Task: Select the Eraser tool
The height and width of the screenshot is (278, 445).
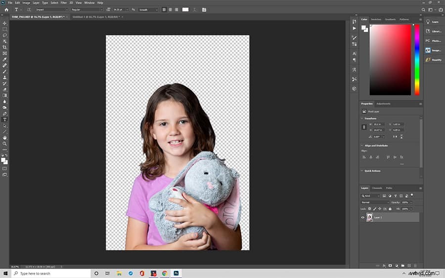Action: [4, 89]
